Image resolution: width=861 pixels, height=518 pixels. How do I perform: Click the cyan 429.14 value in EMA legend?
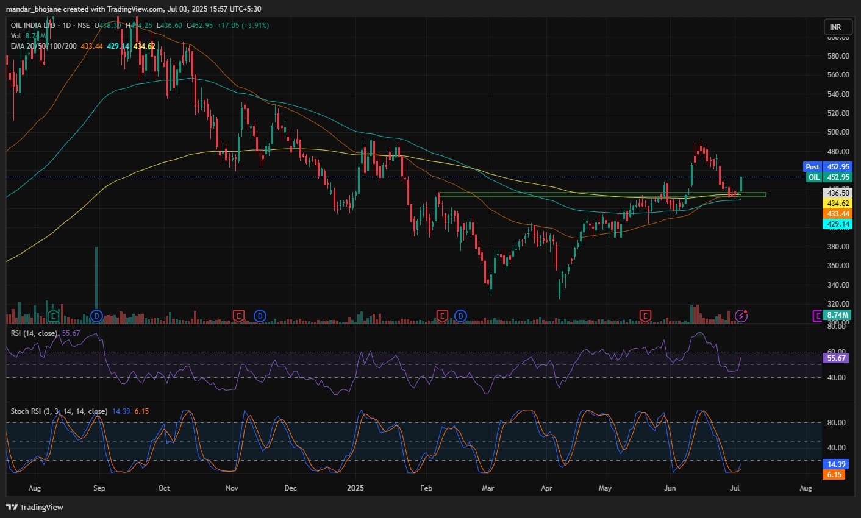(118, 46)
